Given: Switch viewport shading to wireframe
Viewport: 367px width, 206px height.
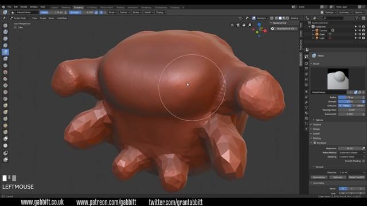Looking at the screenshot, I should [x=276, y=18].
